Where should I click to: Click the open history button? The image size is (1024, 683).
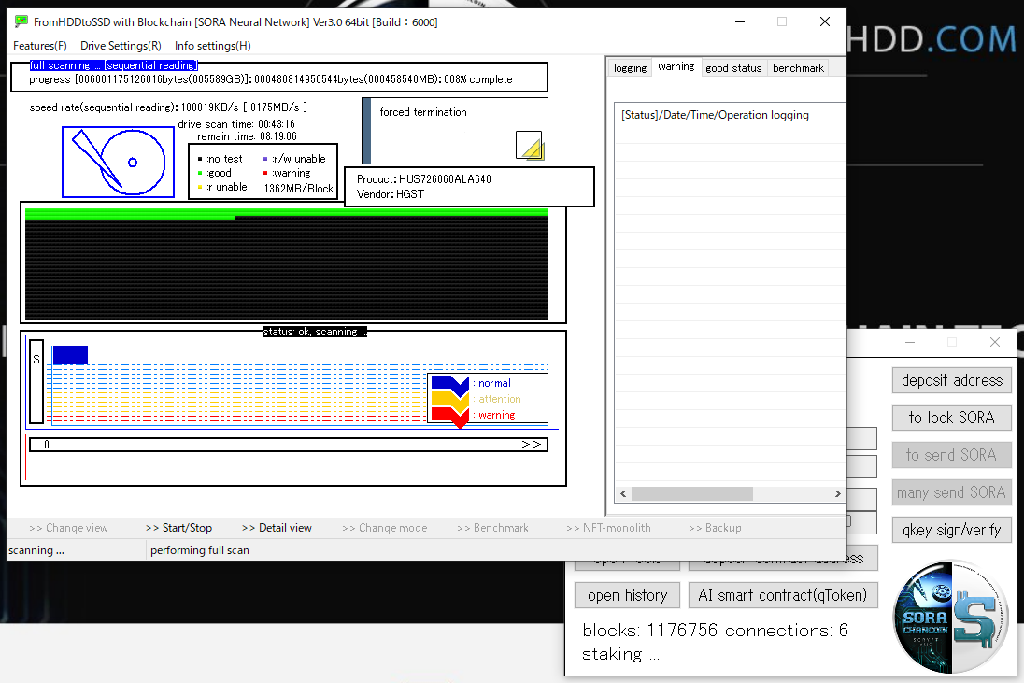[627, 595]
